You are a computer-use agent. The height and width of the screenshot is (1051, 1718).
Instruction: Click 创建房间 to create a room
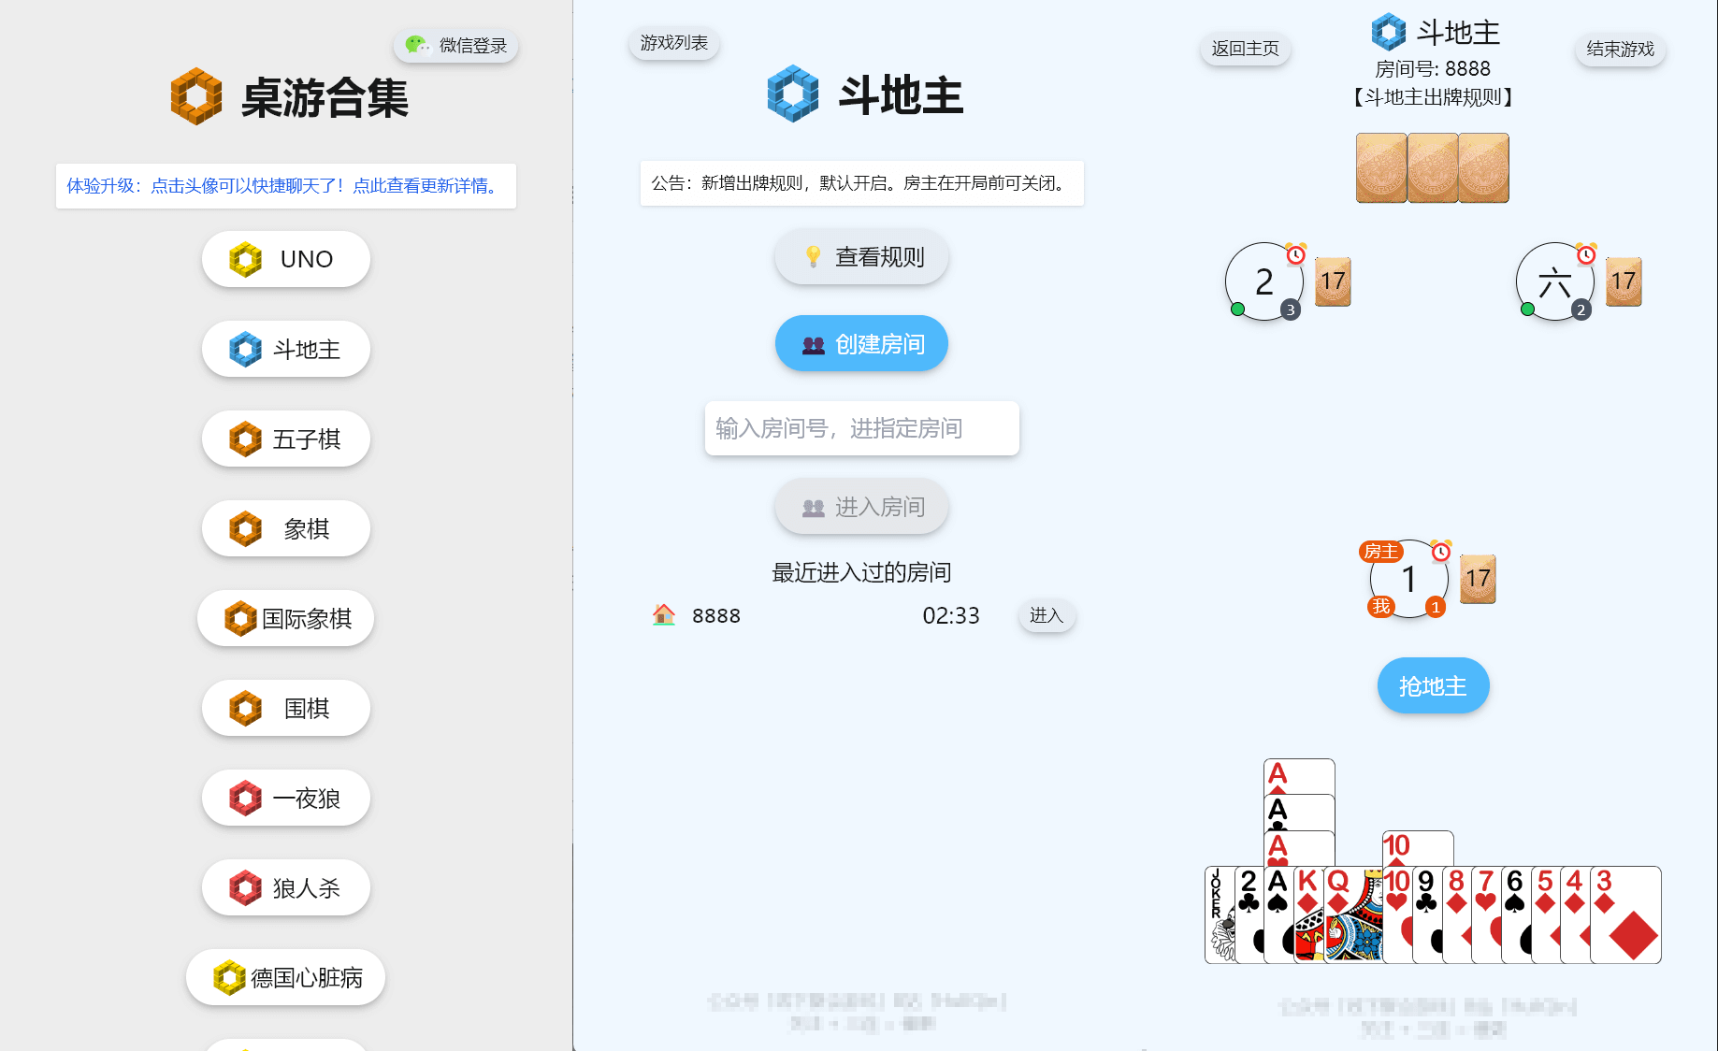(861, 344)
